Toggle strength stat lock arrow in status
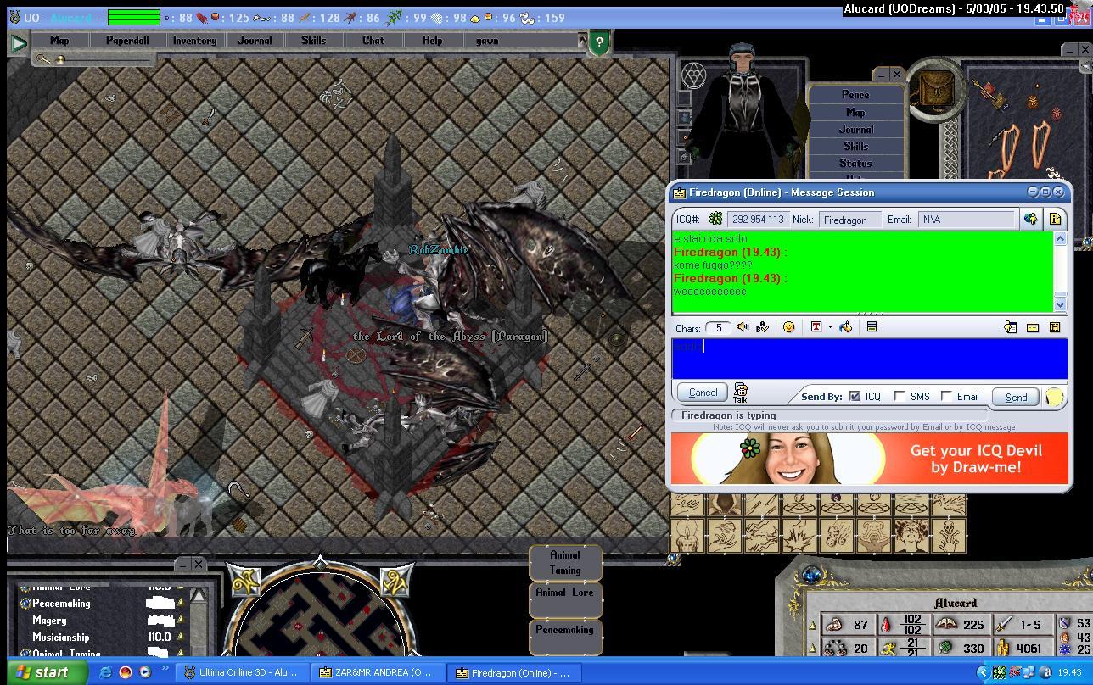The width and height of the screenshot is (1093, 685). tap(813, 626)
